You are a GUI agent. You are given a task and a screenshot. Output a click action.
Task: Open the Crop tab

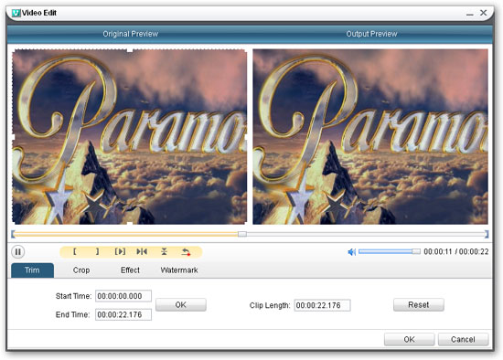[x=81, y=270]
